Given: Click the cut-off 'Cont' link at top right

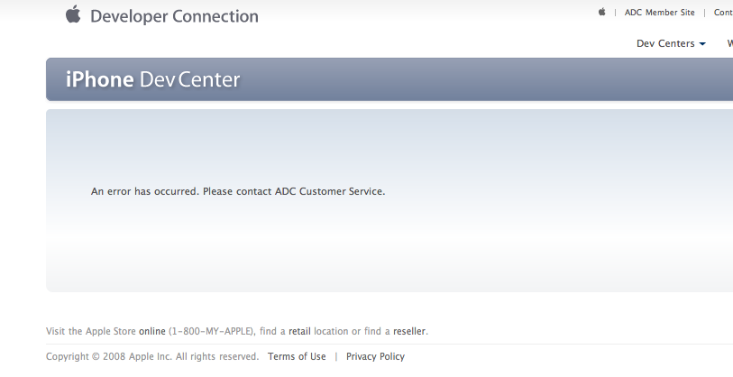Looking at the screenshot, I should [723, 13].
